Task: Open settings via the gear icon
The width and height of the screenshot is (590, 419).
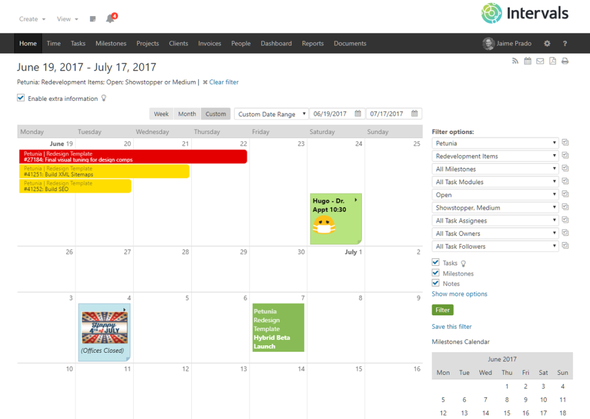Action: point(546,43)
